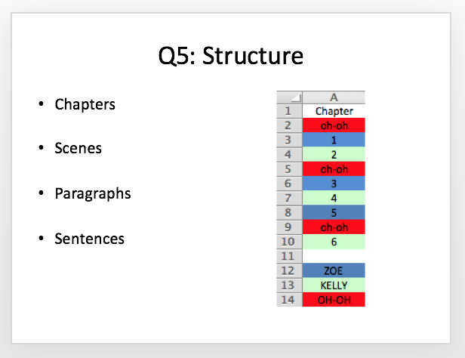Click the Chapter header cell
Screen dimensions: 465x358
click(334, 111)
